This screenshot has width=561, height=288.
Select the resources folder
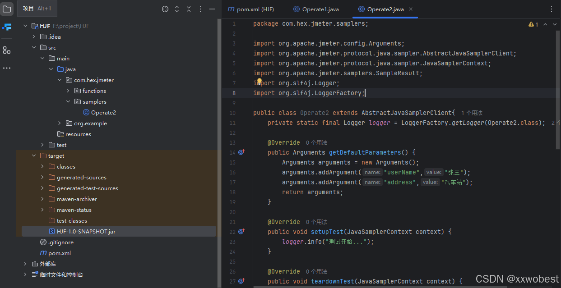78,134
